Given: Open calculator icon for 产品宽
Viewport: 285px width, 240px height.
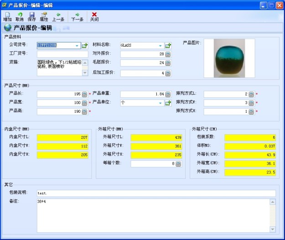Looking at the screenshot, I should pos(84,103).
